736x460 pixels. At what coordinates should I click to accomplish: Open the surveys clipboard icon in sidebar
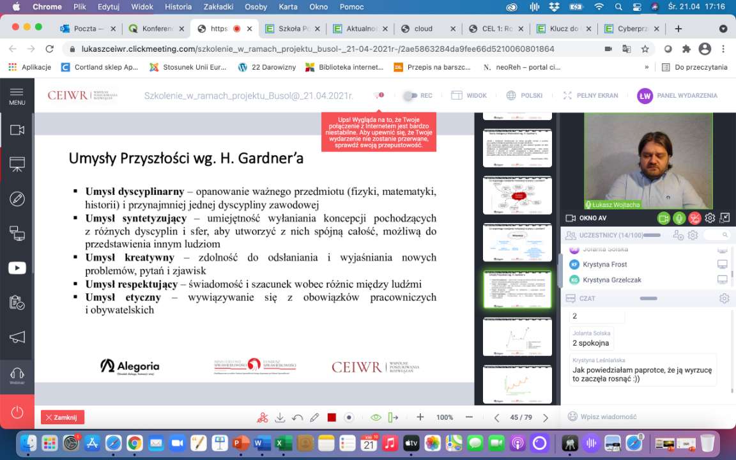17,303
